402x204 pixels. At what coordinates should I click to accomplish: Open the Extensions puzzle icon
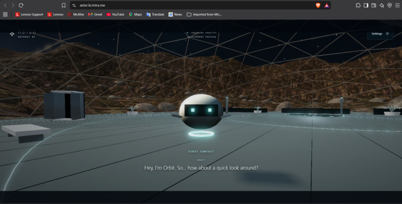click(358, 5)
